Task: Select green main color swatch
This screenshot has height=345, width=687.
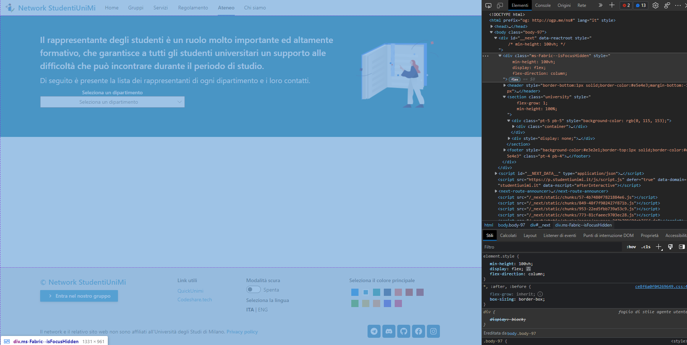Action: click(355, 303)
